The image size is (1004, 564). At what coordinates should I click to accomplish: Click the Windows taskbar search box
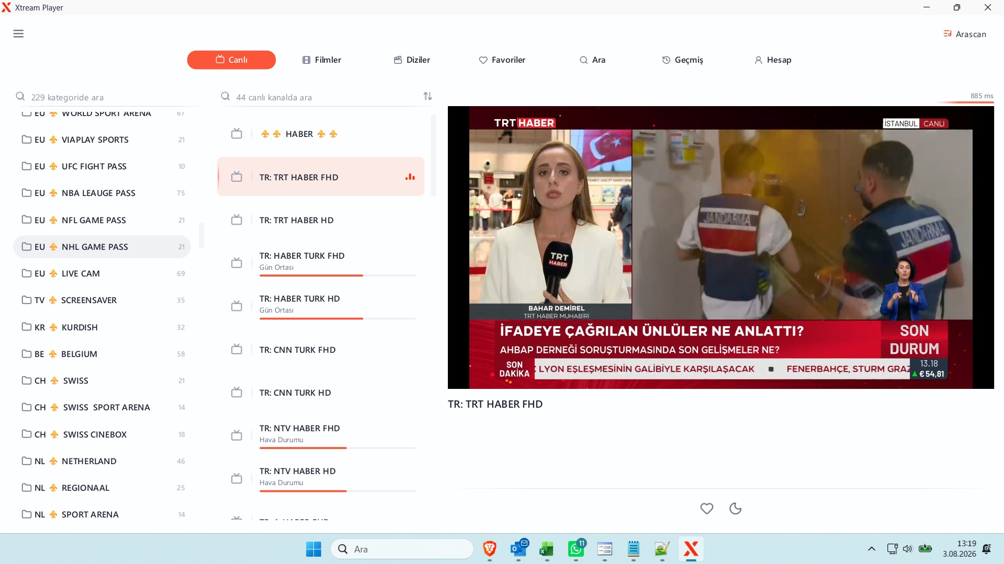pyautogui.click(x=402, y=549)
